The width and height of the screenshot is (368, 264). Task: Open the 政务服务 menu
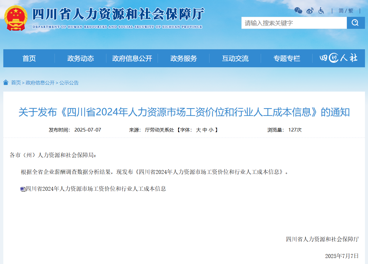[184, 58]
